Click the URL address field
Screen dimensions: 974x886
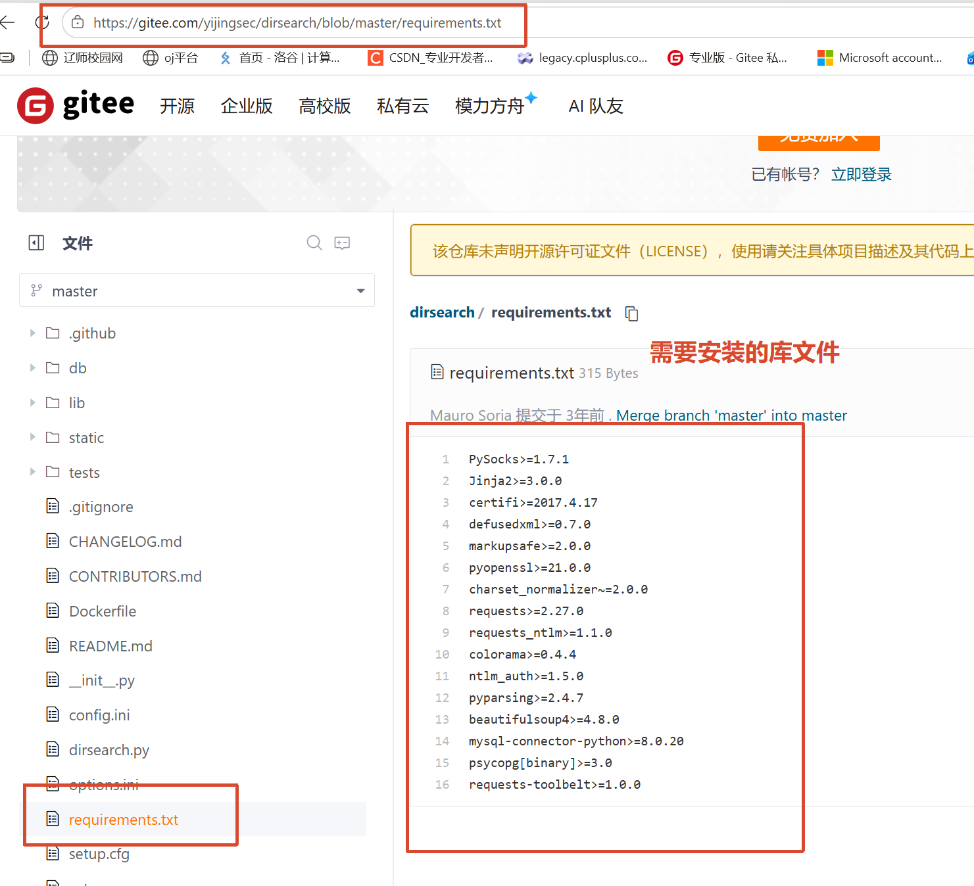pos(297,23)
